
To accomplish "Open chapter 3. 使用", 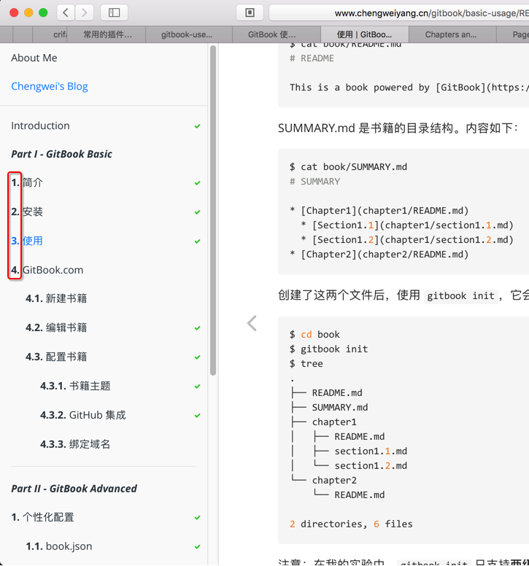I will (x=27, y=241).
